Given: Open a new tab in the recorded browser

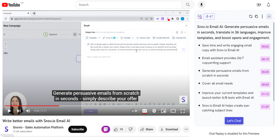Looking at the screenshot, I should tap(34, 13).
